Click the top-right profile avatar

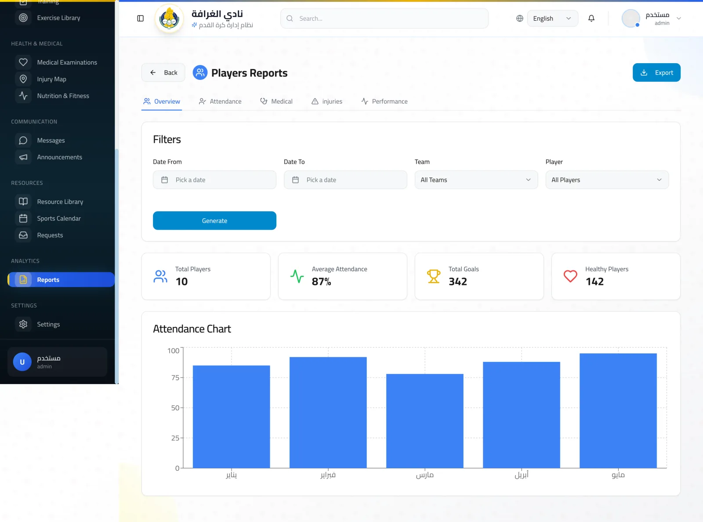[x=631, y=18]
